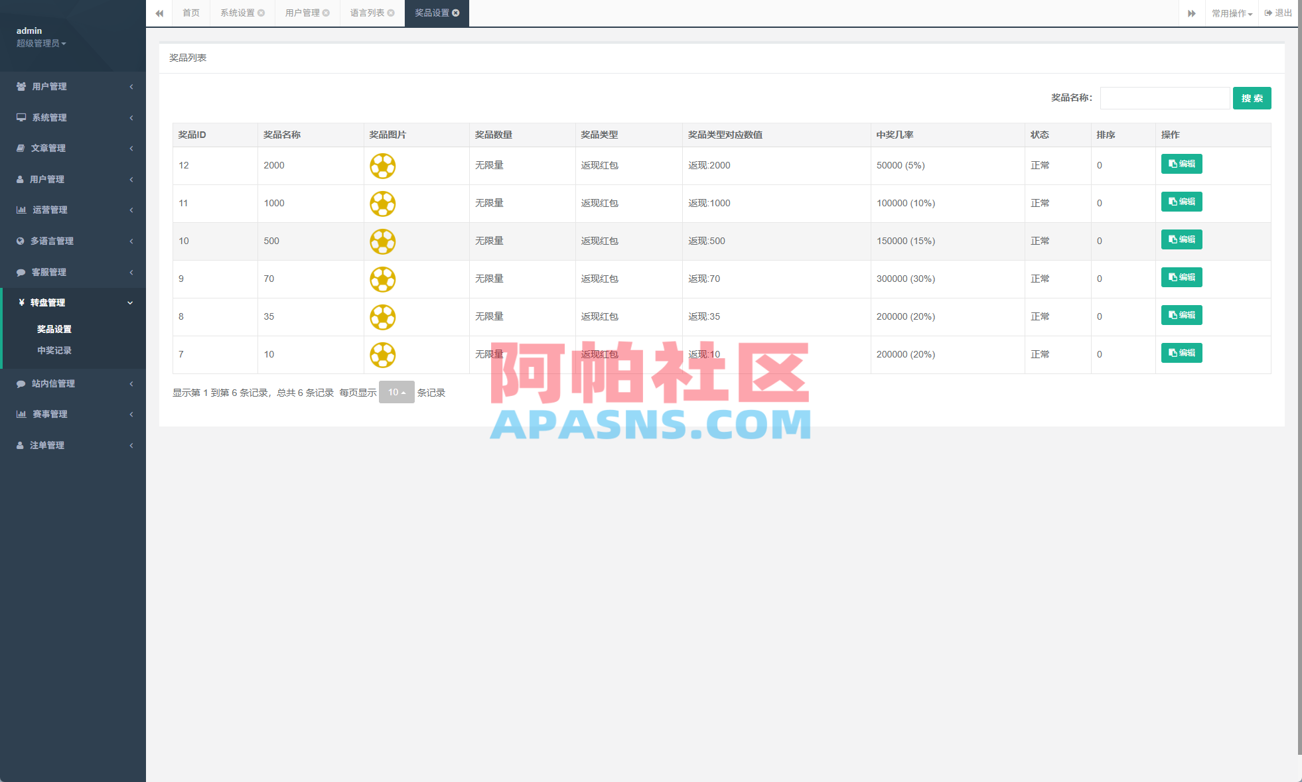This screenshot has width=1302, height=782.
Task: Open the 赛事管理 stats icon
Action: click(20, 414)
